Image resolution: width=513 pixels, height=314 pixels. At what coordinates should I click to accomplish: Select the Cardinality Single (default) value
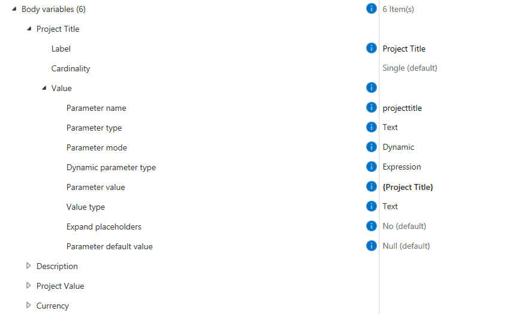click(x=409, y=68)
